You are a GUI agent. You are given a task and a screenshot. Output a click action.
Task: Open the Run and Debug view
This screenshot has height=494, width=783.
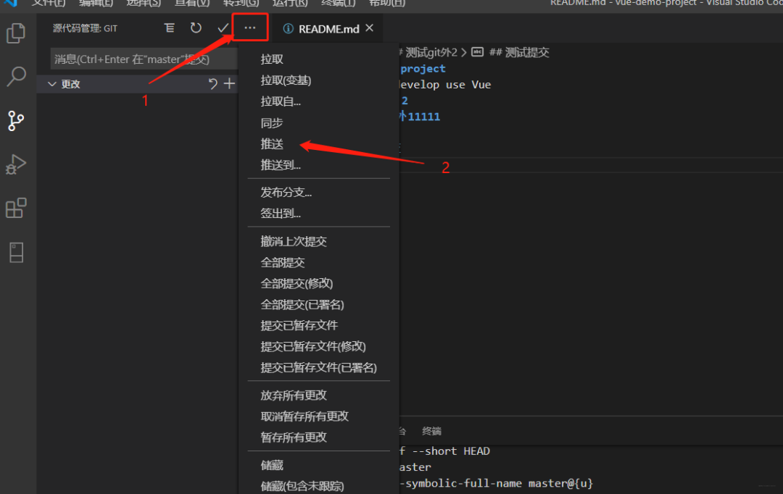pos(16,164)
